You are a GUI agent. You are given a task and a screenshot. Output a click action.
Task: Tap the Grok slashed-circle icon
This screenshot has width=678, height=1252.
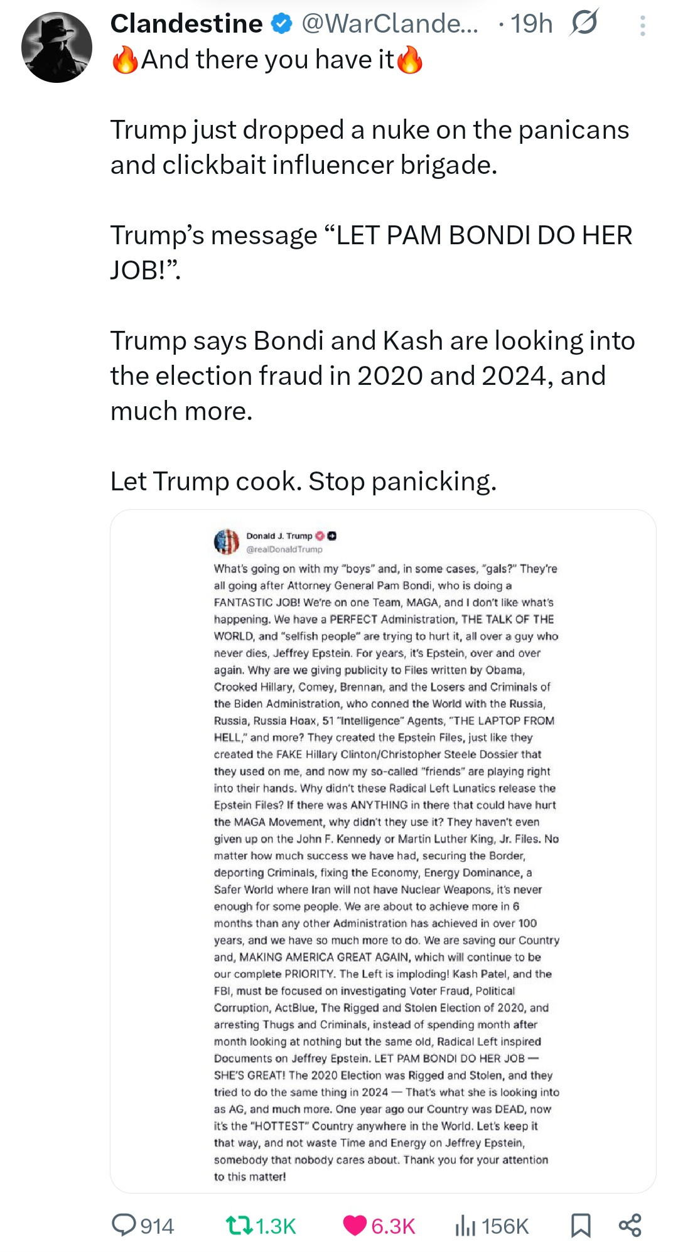[x=584, y=23]
